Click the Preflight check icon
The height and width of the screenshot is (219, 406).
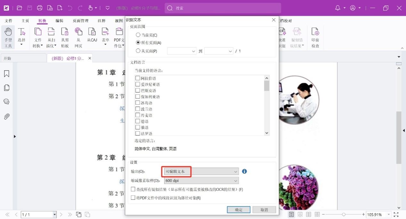(x=315, y=37)
